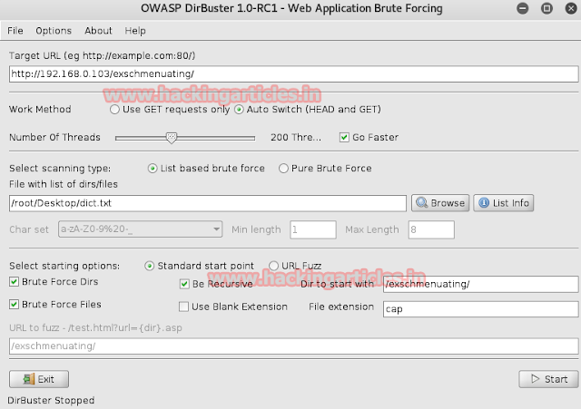Toggle Brute Force Files checkbox

tap(15, 304)
